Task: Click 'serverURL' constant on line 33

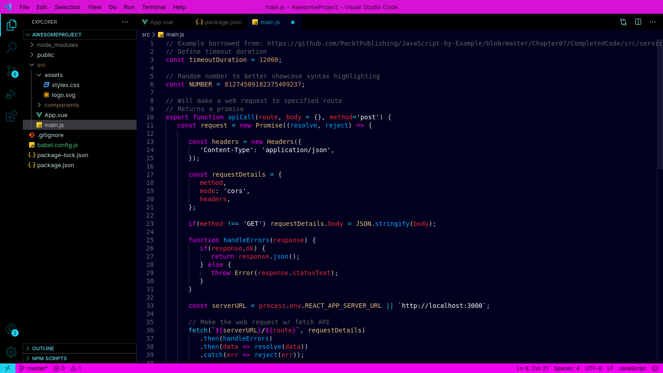Action: [x=229, y=306]
